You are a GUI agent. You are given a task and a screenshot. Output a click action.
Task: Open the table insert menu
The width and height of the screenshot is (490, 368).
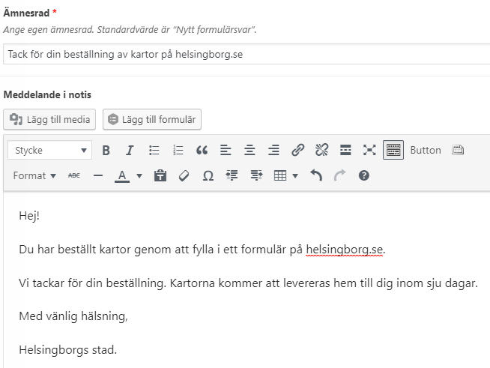click(x=285, y=175)
